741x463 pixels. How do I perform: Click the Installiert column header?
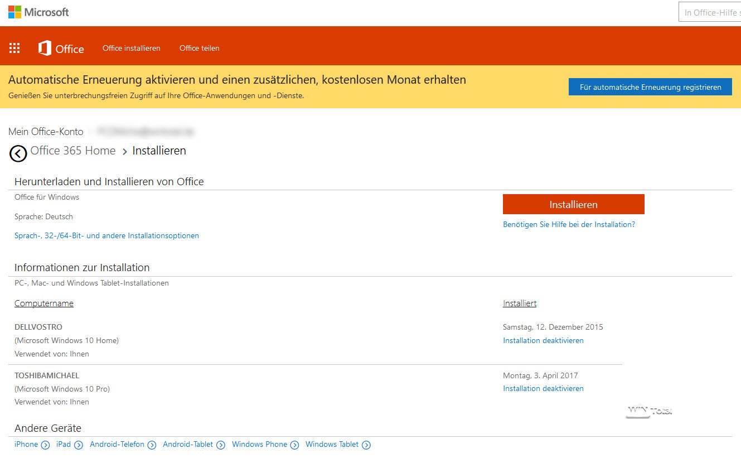tap(520, 303)
